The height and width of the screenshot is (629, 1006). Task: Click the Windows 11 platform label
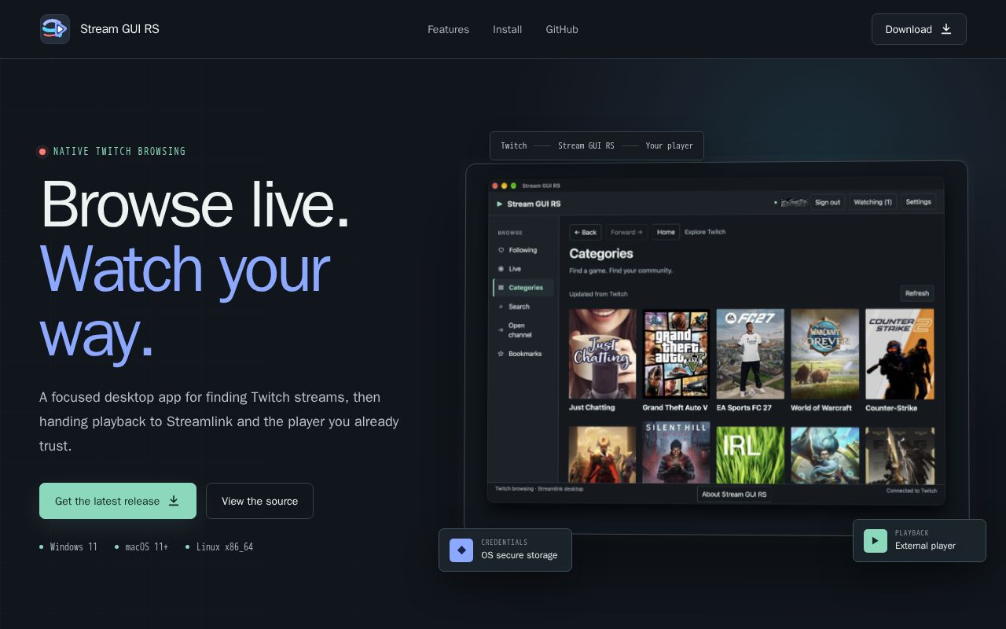point(74,546)
